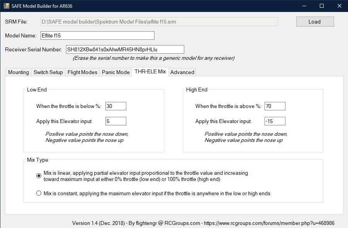Click the Receiver Serial Number field
348x228 pixels.
125,49
